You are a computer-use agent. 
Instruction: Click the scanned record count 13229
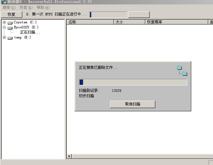pos(116,91)
